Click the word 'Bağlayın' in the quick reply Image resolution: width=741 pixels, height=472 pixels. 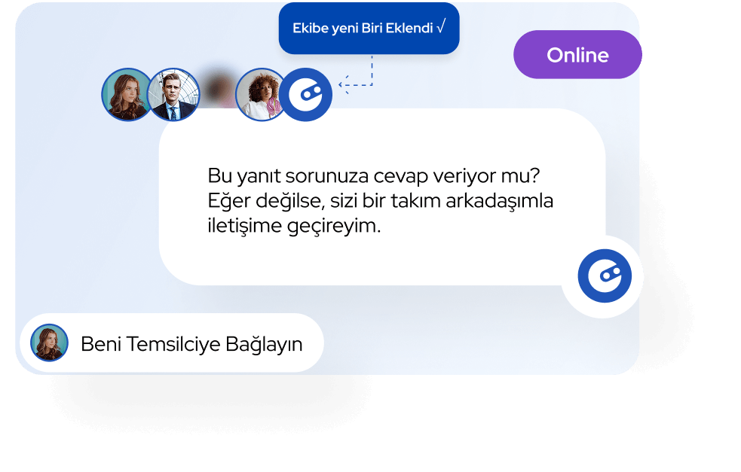pyautogui.click(x=264, y=345)
